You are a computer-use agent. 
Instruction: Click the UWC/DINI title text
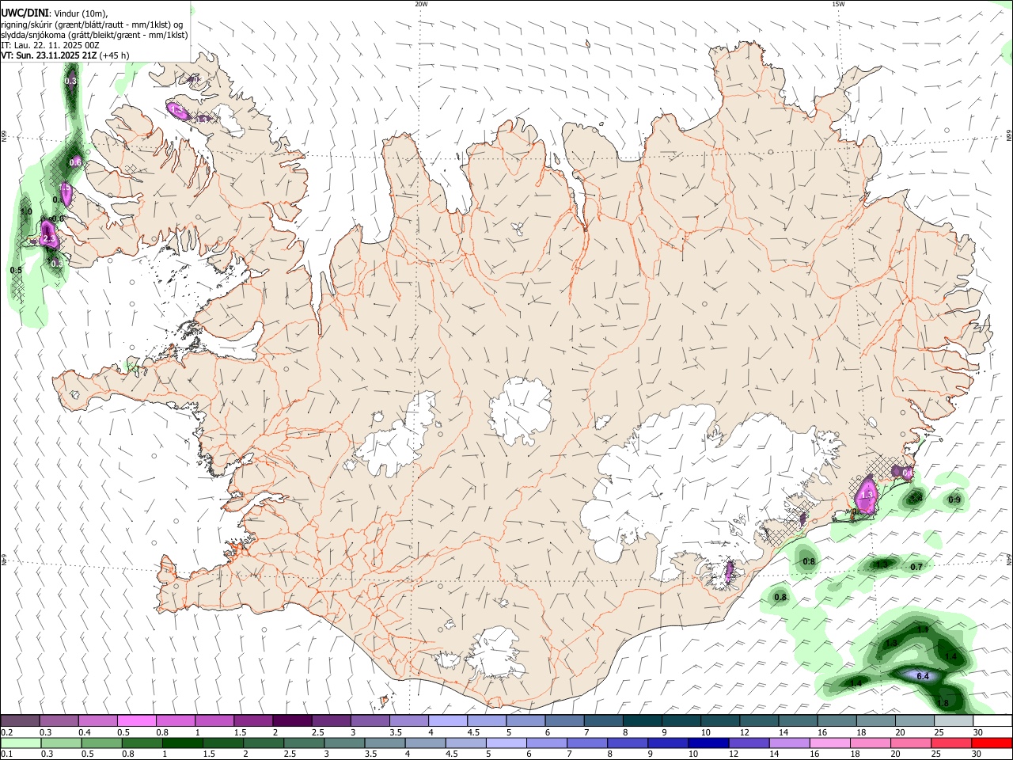25,13
